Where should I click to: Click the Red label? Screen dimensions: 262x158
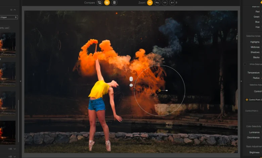point(258,11)
